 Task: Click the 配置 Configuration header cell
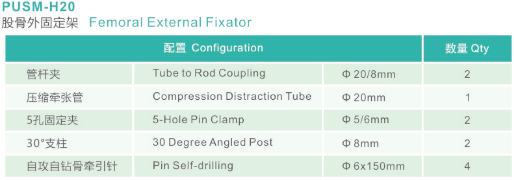(214, 48)
